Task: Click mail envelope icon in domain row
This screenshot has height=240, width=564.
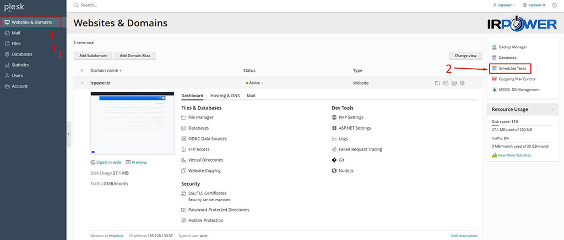Action: click(446, 83)
